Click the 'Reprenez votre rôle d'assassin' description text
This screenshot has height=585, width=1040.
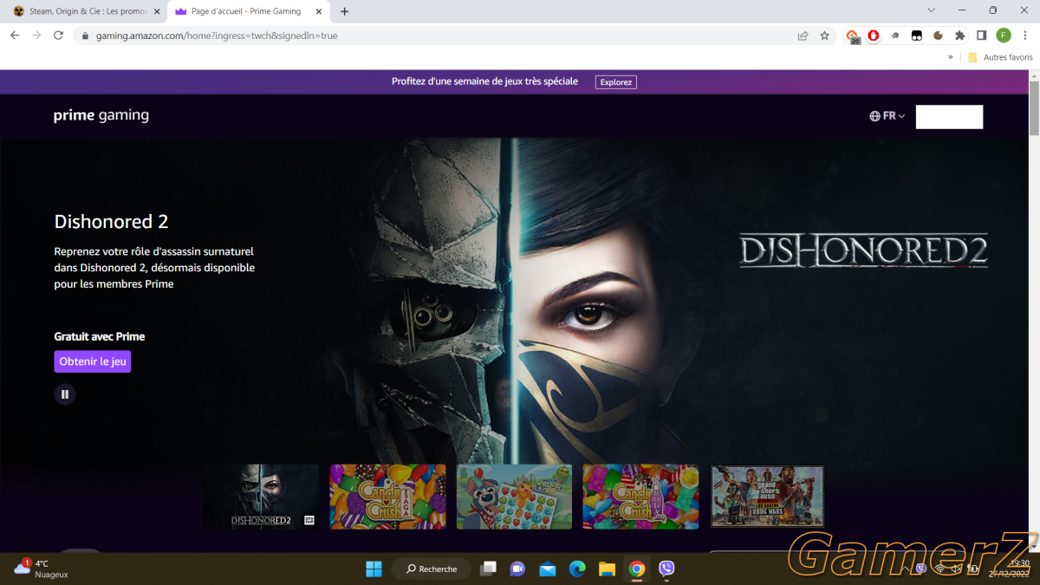(x=154, y=268)
